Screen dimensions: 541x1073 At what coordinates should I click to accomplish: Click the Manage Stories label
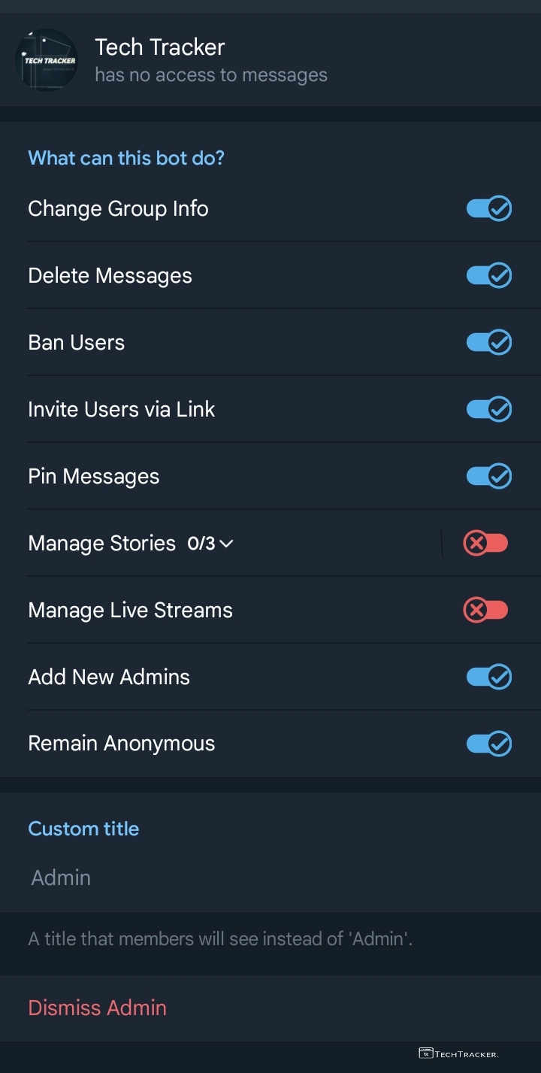pyautogui.click(x=101, y=544)
